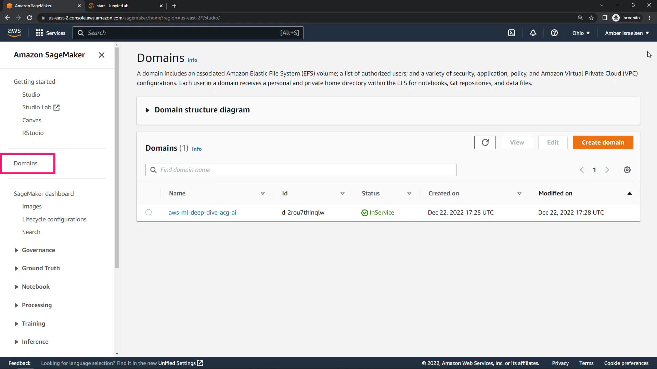The image size is (657, 369).
Task: Click the AWS logo home icon
Action: tap(14, 32)
